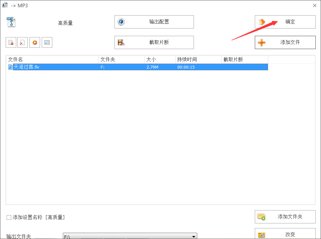Remove selected file from the list
Screen dimensions: 321x239
(11, 42)
